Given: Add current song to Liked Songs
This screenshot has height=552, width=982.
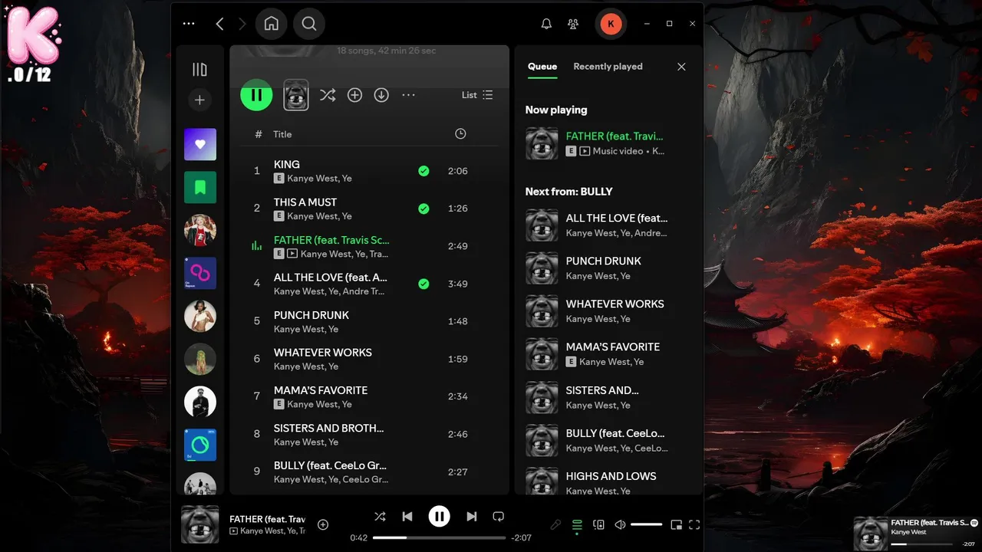Looking at the screenshot, I should (323, 525).
